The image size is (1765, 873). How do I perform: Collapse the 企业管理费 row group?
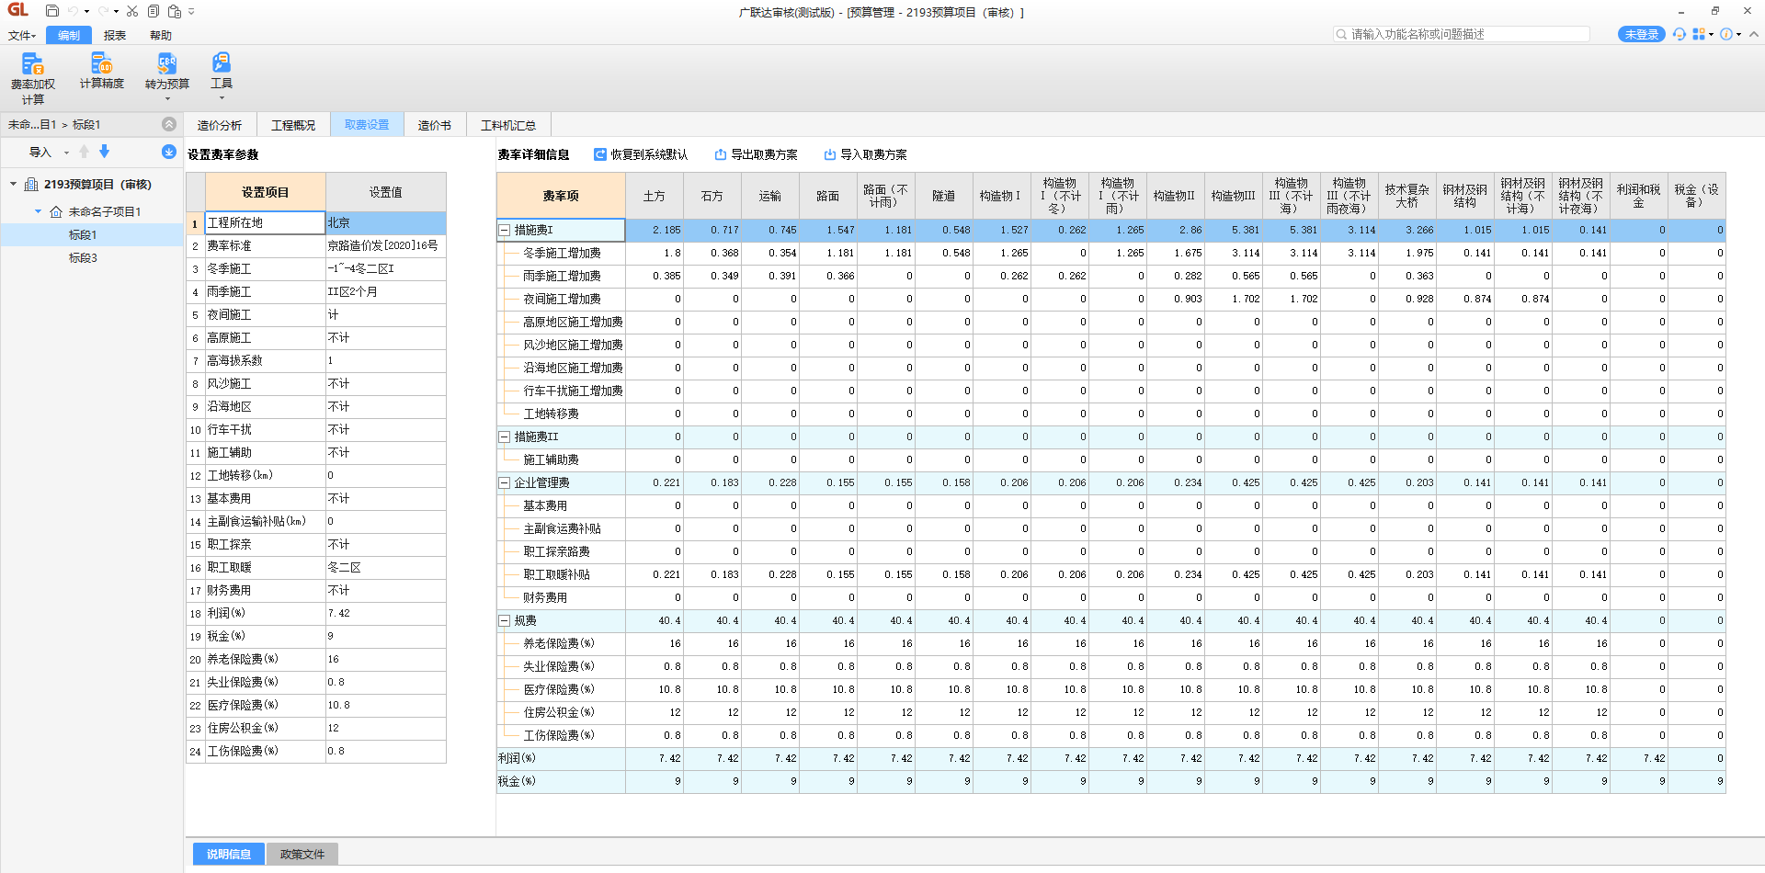click(x=504, y=483)
